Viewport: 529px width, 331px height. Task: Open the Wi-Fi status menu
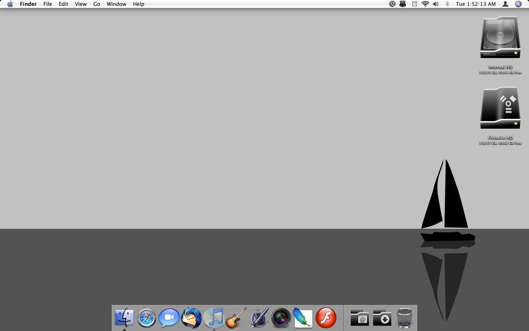(425, 4)
